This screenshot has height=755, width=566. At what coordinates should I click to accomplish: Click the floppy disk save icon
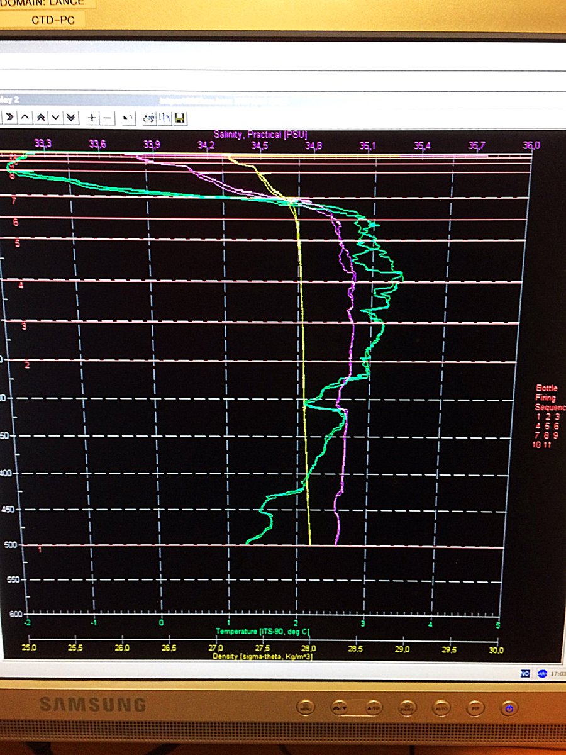click(x=179, y=118)
